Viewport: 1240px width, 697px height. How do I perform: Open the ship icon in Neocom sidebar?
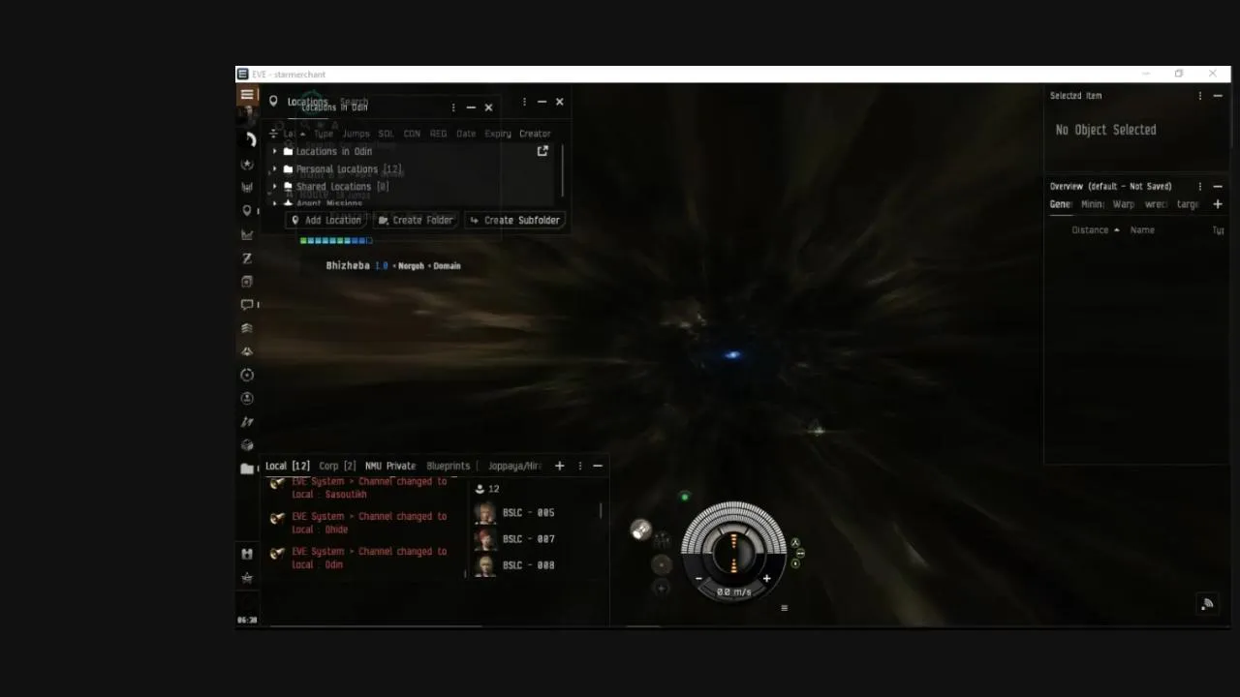[x=247, y=351]
